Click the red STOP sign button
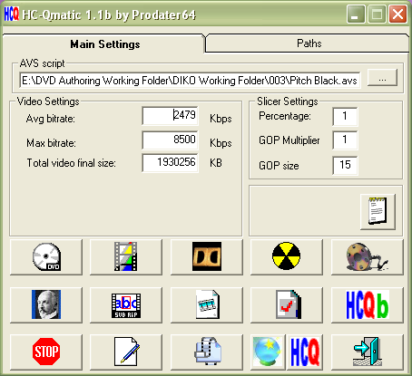 (46, 352)
